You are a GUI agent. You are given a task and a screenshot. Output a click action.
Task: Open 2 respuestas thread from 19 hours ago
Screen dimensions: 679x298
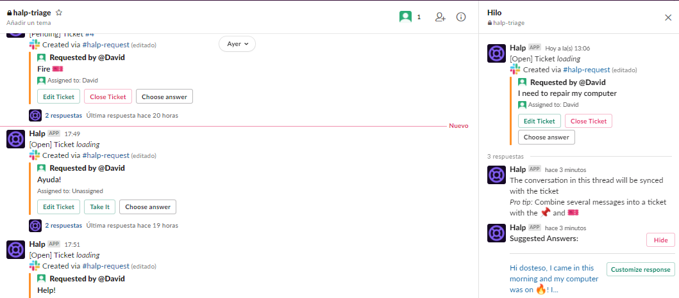[63, 225]
